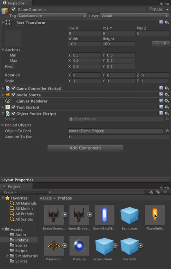Screen dimensions: 171x269
Task: Open Object Pooler help icon
Action: tap(161, 114)
